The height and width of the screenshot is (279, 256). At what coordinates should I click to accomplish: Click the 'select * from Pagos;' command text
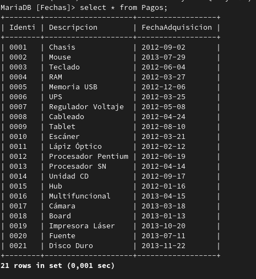click(123, 8)
